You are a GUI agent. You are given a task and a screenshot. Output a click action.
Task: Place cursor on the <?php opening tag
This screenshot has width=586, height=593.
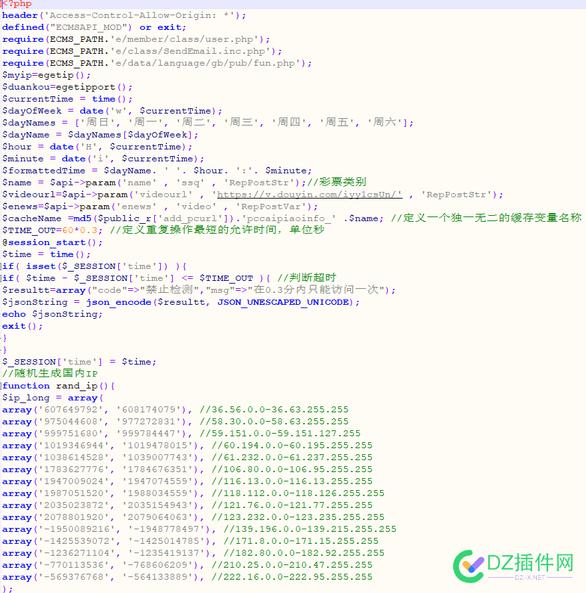coord(17,4)
